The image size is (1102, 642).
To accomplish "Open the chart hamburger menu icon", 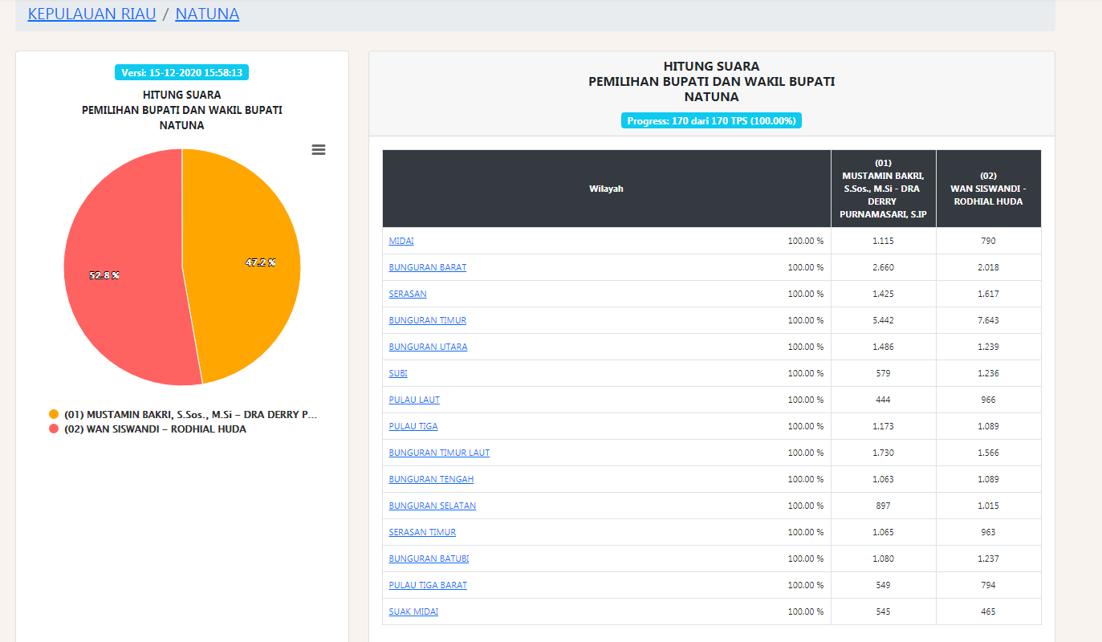I will [319, 150].
